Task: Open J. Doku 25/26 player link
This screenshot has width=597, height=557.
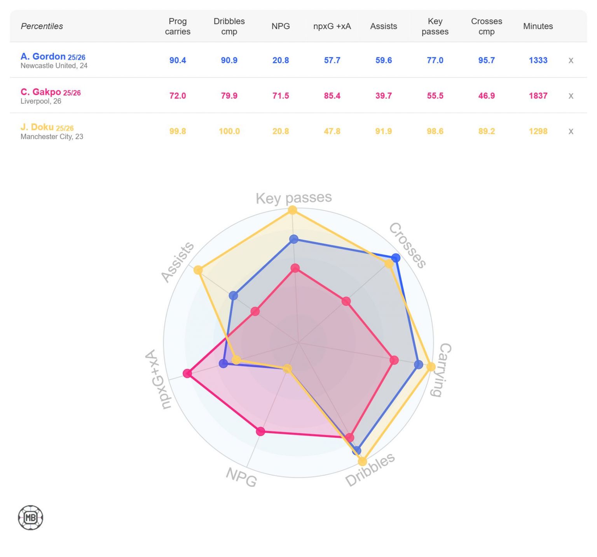Action: [x=47, y=127]
